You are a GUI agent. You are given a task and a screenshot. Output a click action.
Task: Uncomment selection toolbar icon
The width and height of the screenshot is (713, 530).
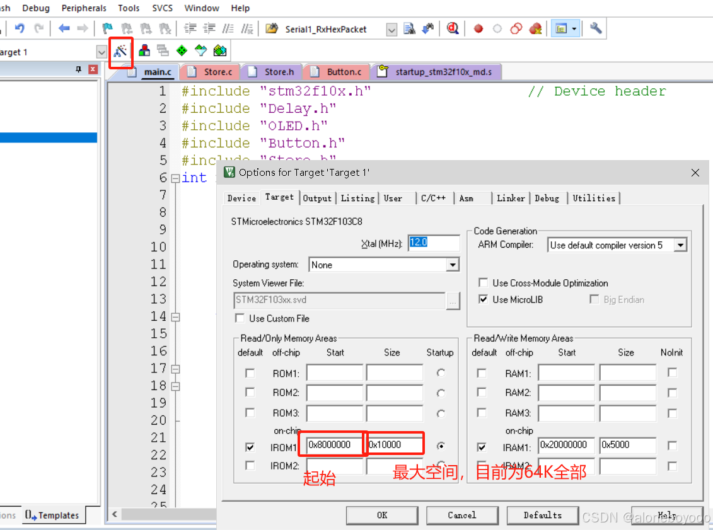[247, 28]
